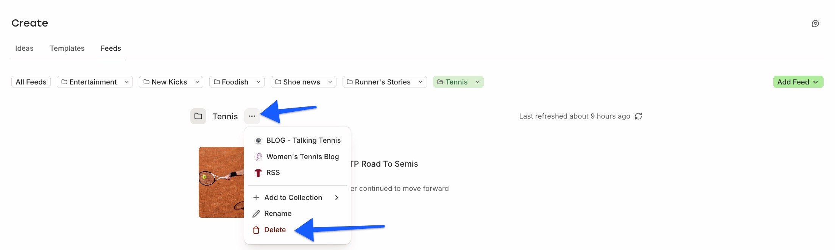Open the feedback chat icon top right
Viewport: 835px width, 250px height.
815,23
